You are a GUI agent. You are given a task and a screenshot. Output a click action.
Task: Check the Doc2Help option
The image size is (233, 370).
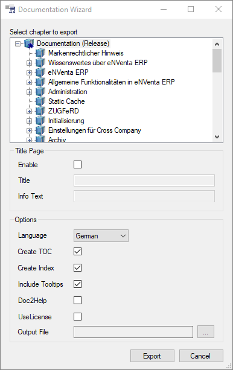coord(78,301)
